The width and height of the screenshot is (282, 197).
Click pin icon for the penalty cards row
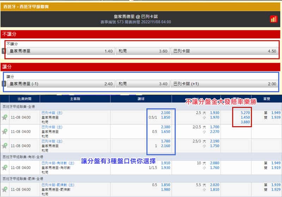coord(5,190)
